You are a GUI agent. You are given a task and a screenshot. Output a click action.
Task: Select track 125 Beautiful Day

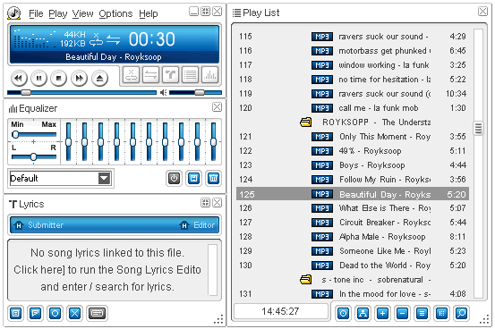point(353,194)
